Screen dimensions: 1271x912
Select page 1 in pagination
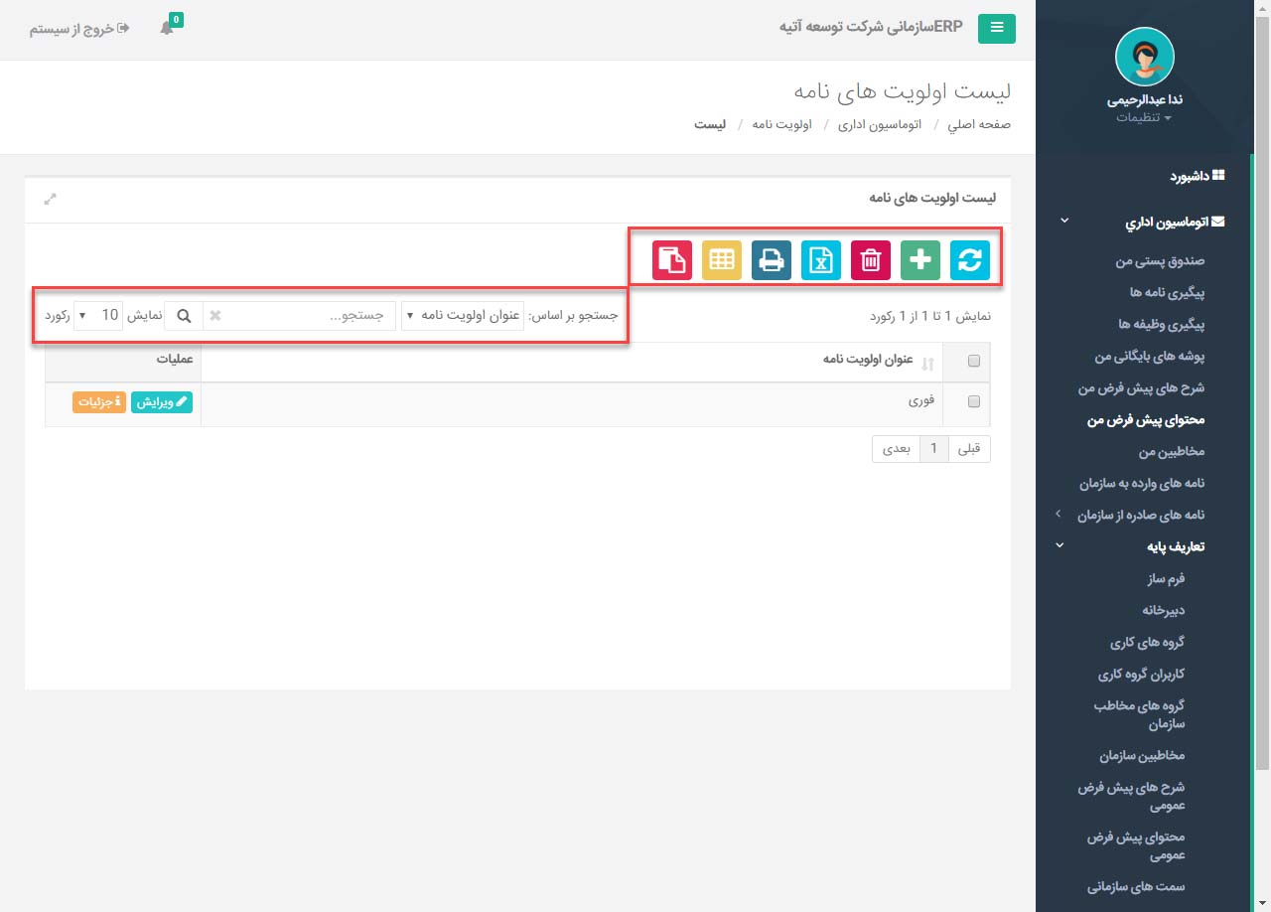click(934, 448)
